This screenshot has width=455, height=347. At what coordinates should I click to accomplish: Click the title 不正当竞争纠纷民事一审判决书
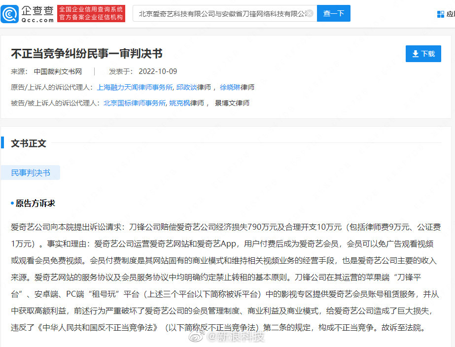click(x=86, y=54)
